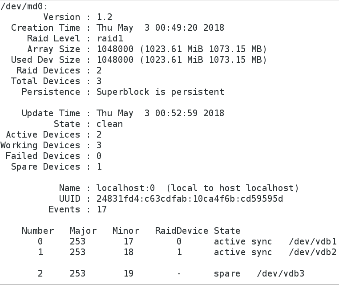Select the Total Devices value 3
Screen dimensions: 339x285
99,81
